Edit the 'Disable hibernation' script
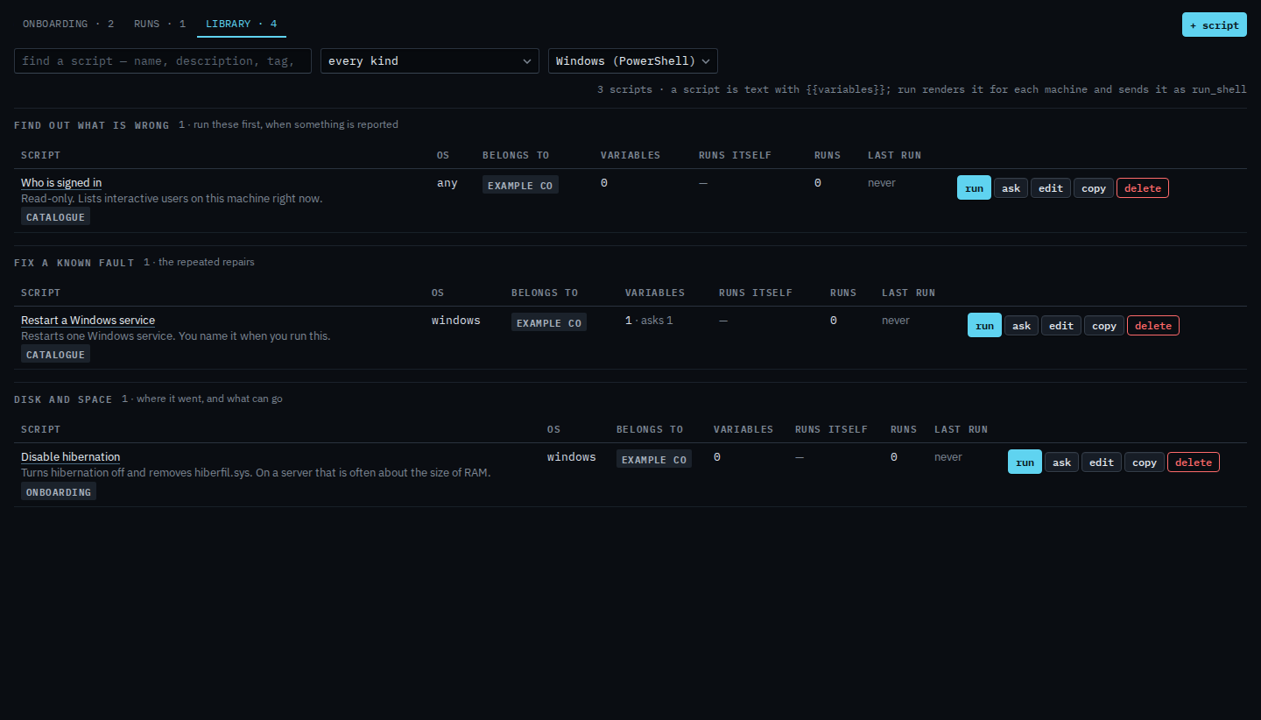 pos(1102,462)
